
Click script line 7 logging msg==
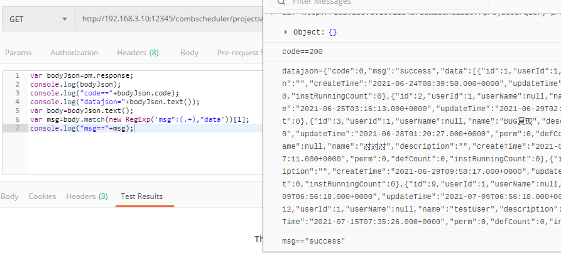tap(82, 128)
